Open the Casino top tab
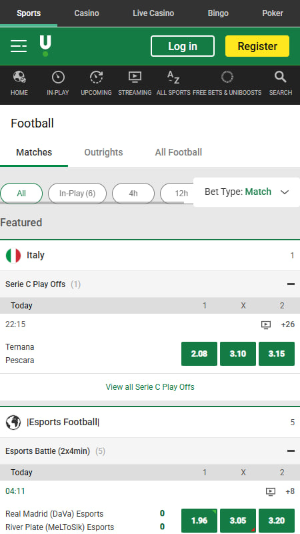Viewport: 300px width, 534px height. coord(87,13)
